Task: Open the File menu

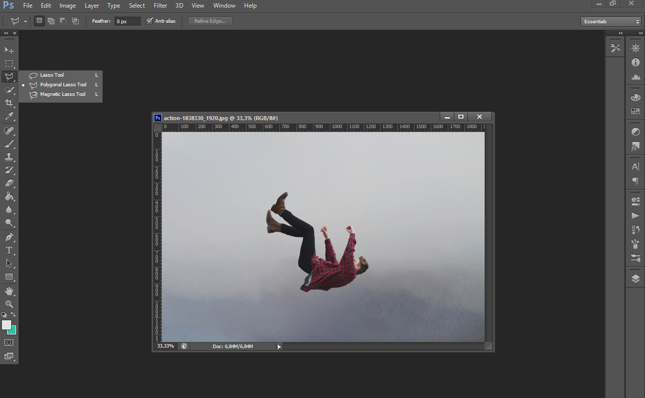Action: point(28,6)
